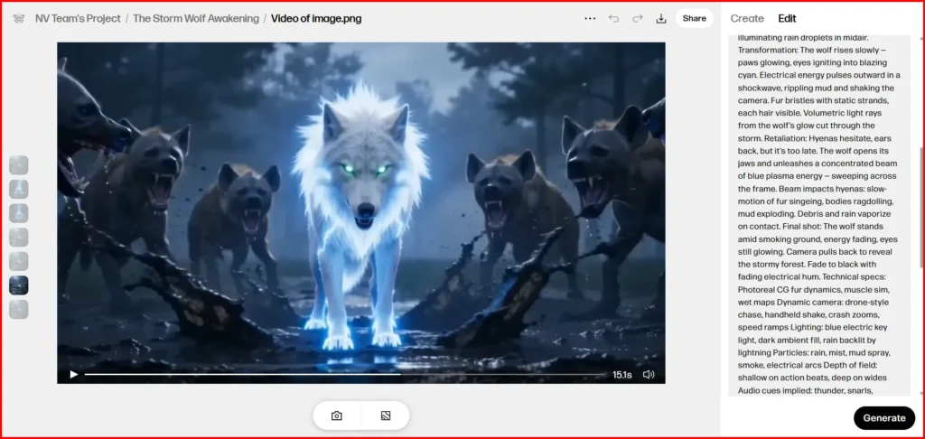Viewport: 925px width, 439px height.
Task: Select the third thumbnail in left strip
Action: pos(19,213)
